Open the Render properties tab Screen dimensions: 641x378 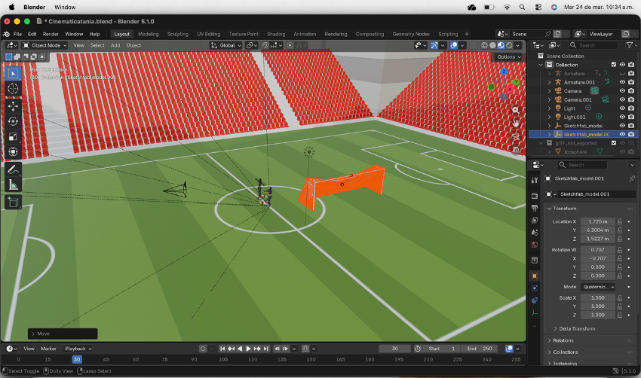(x=535, y=196)
